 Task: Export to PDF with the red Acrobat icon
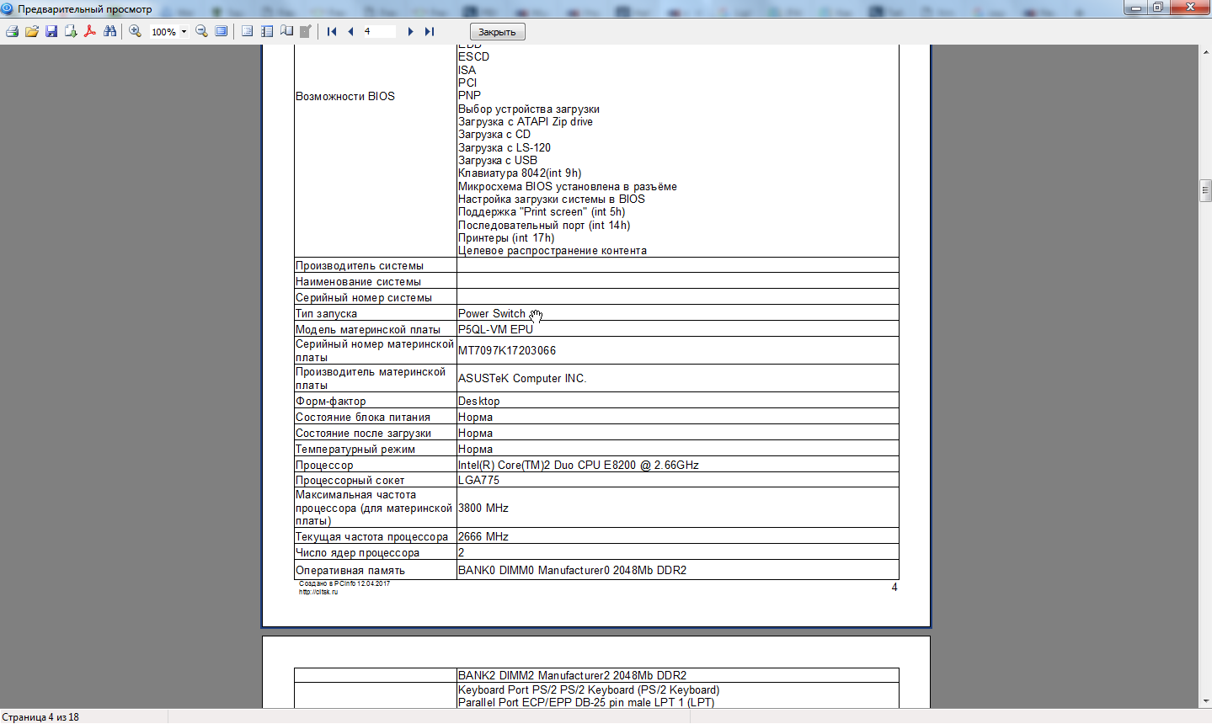point(90,31)
